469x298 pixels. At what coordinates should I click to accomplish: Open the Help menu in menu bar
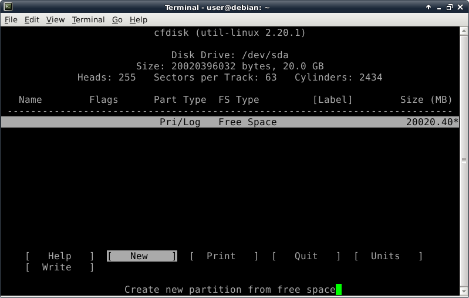(x=139, y=19)
